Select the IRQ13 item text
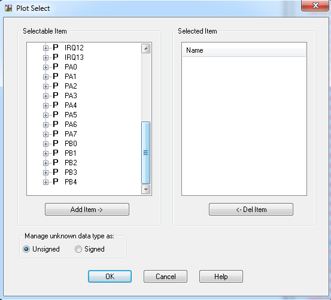The width and height of the screenshot is (331, 300). (x=74, y=57)
